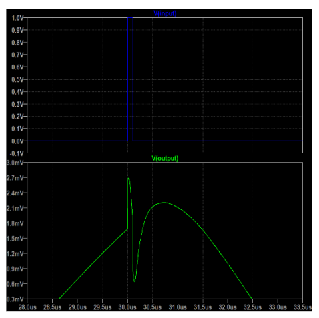Viewport: 319px width, 318px height.
Task: Click the 0.3mV vertical axis label
Action: (x=15, y=299)
